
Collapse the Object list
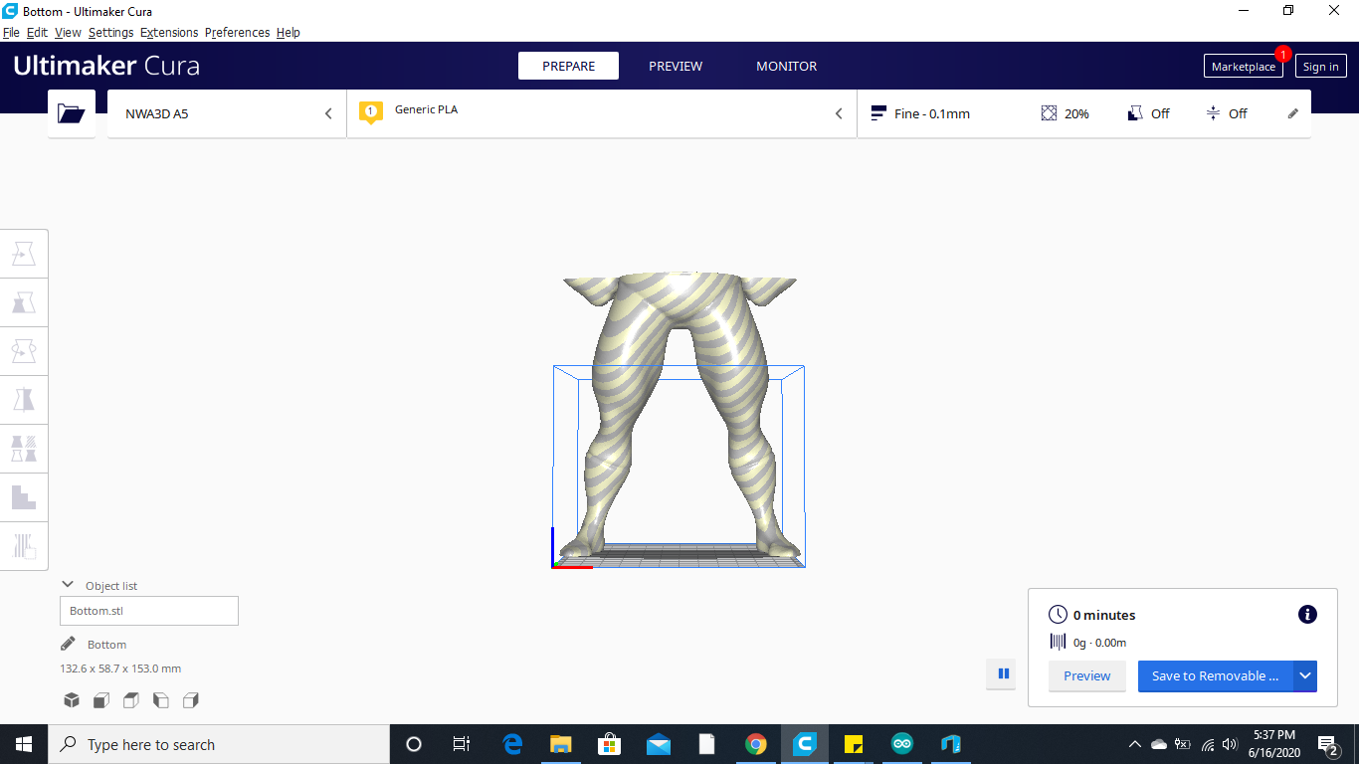67,585
